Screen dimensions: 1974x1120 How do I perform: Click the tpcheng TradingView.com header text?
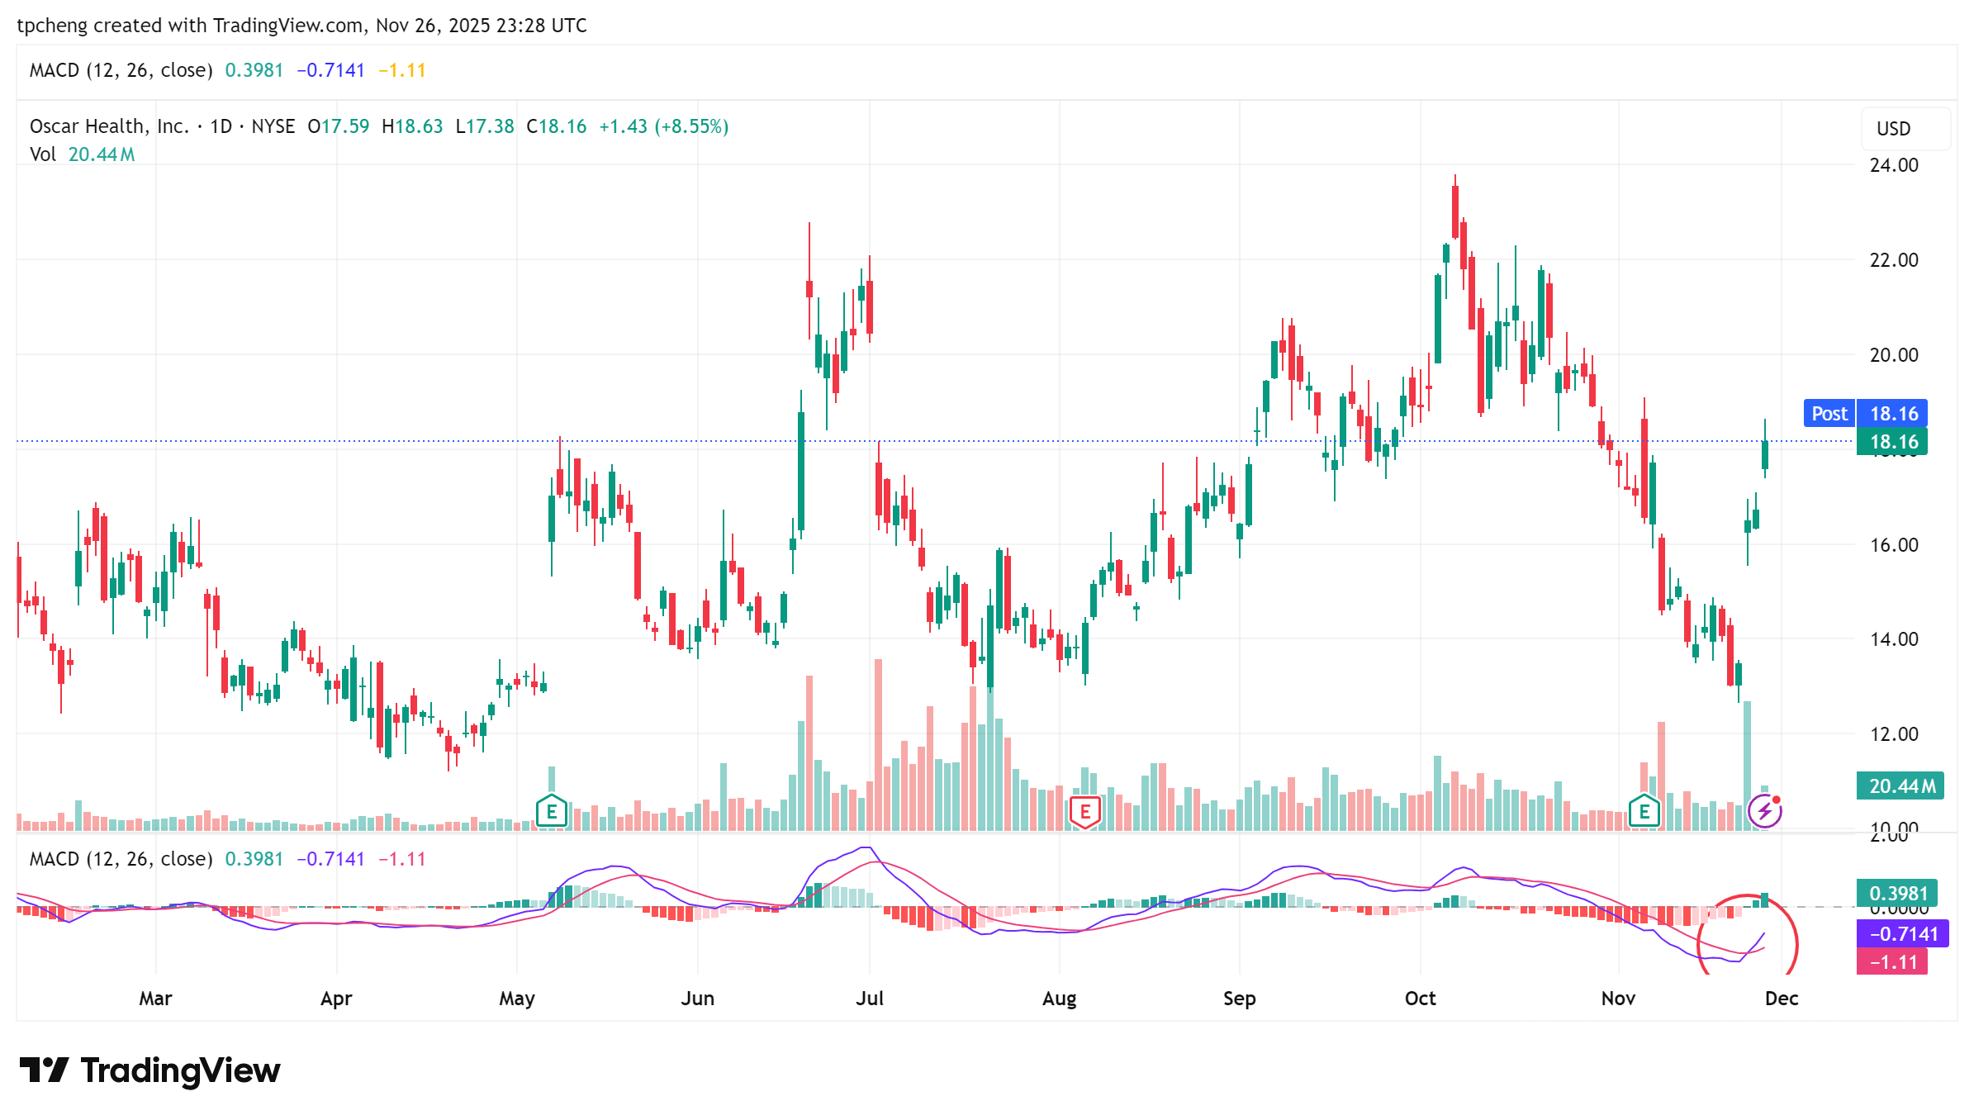point(301,26)
